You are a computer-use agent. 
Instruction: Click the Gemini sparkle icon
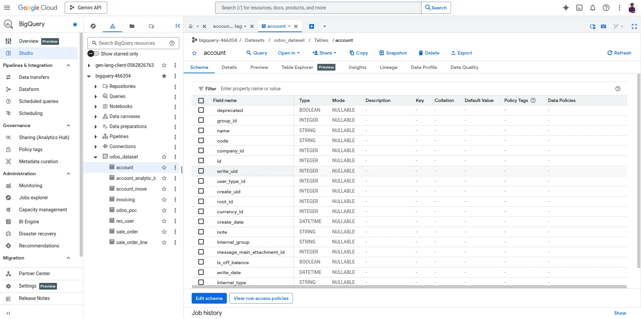click(x=566, y=8)
